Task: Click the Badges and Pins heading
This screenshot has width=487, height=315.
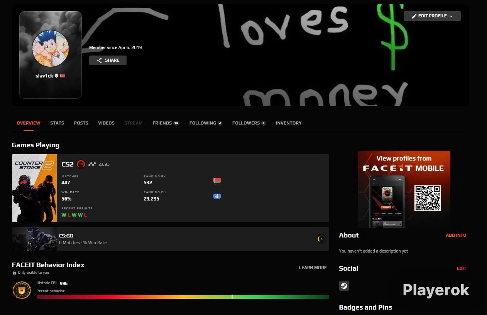Action: pos(365,307)
